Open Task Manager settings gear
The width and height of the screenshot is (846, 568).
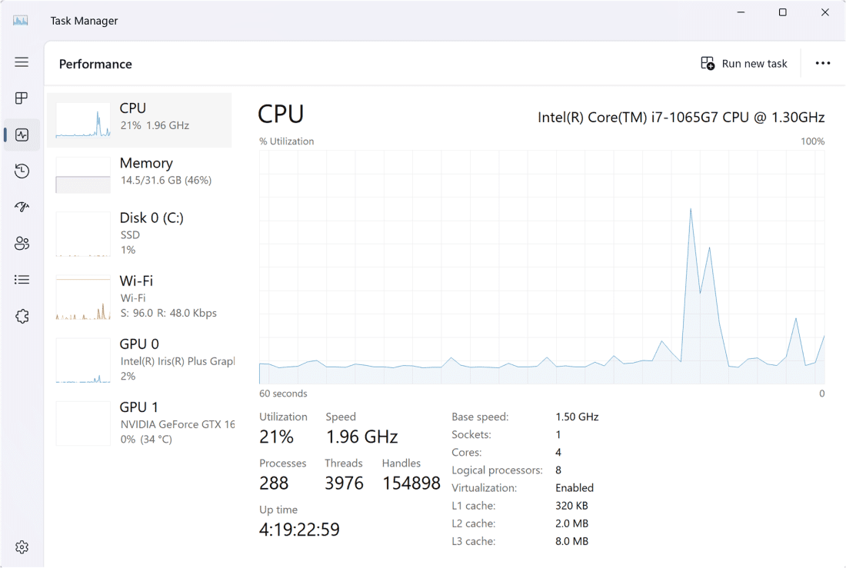[22, 547]
